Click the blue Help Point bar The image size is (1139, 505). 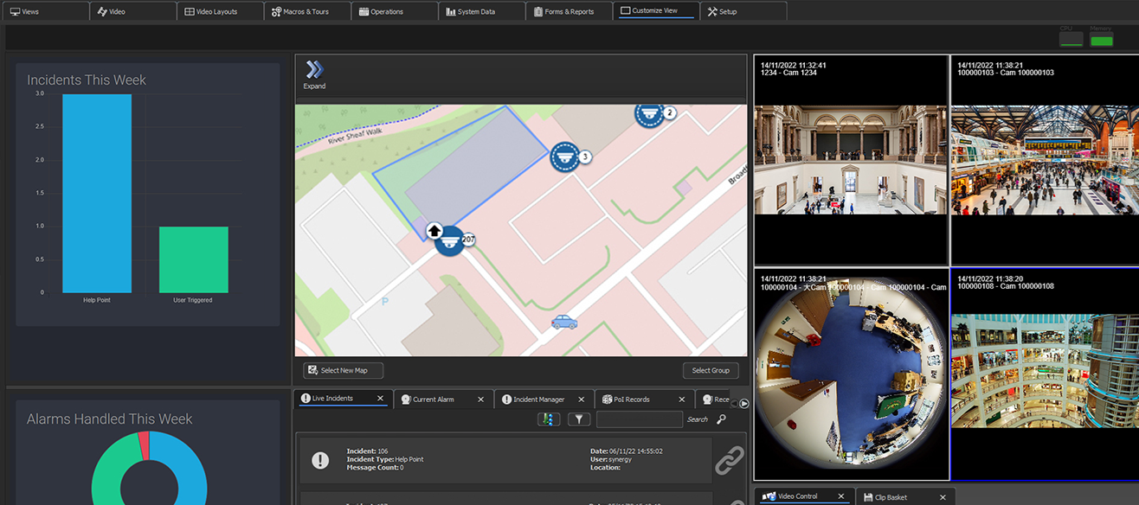point(97,194)
